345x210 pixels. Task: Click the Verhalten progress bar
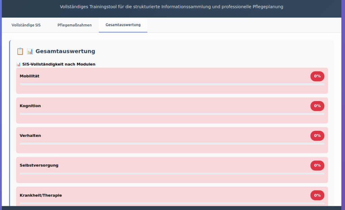pyautogui.click(x=172, y=144)
